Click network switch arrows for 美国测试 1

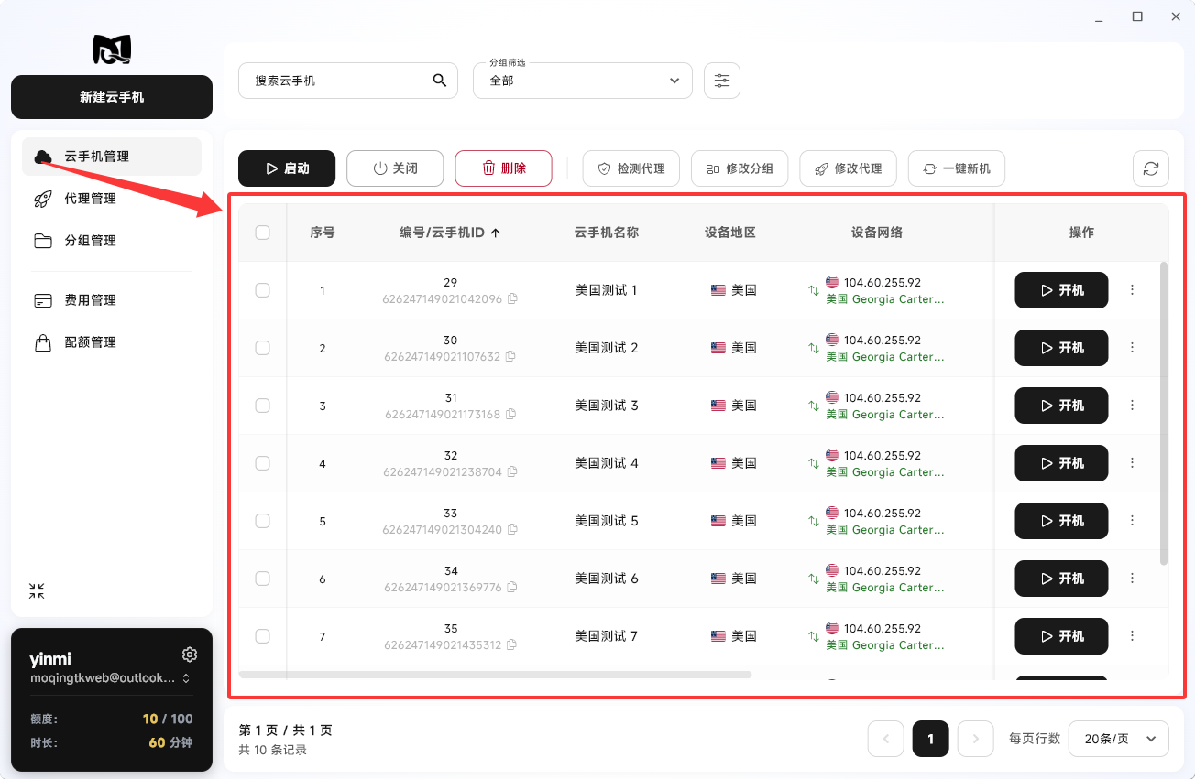pos(813,291)
